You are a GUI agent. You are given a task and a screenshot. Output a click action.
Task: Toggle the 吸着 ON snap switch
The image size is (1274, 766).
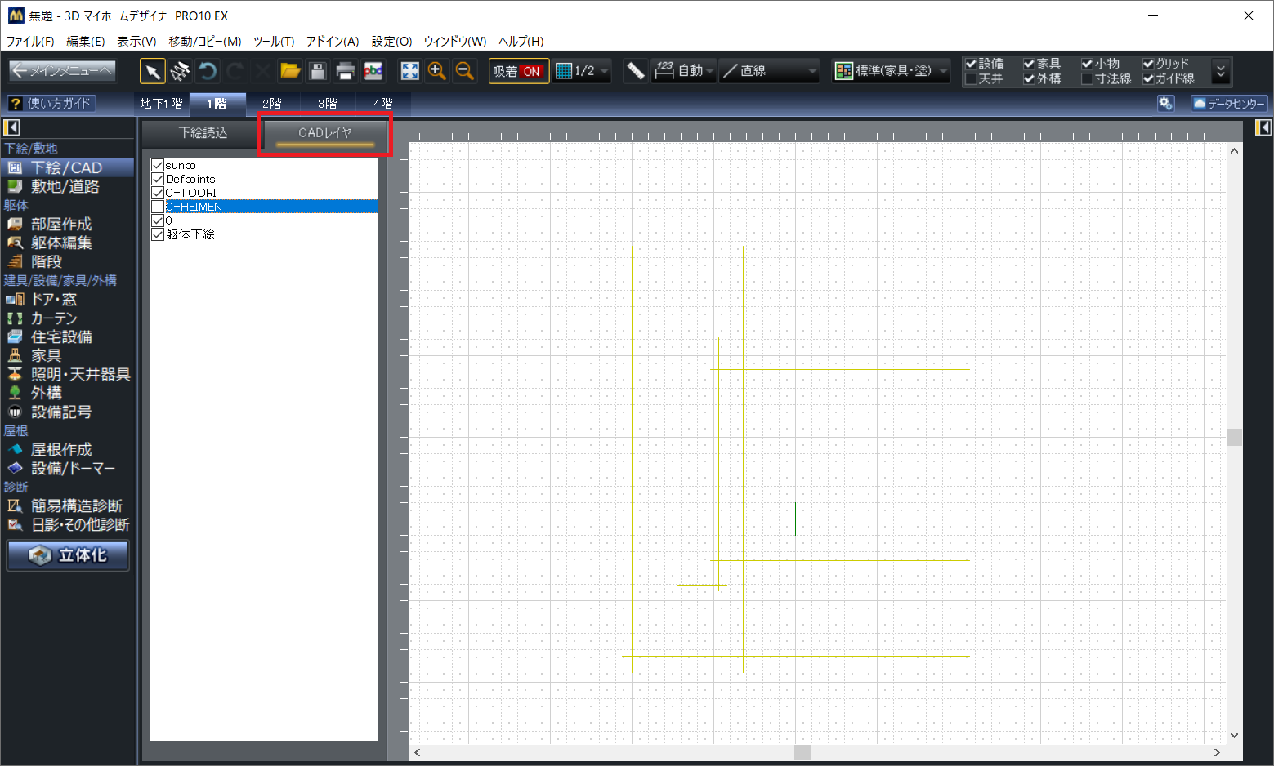(518, 72)
